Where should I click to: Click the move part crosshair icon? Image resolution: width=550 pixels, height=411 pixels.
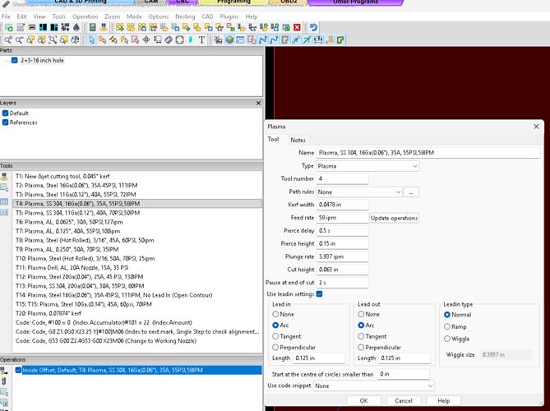pyautogui.click(x=146, y=40)
